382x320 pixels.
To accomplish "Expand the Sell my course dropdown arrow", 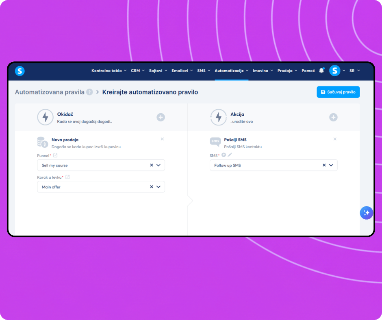I will pyautogui.click(x=158, y=165).
